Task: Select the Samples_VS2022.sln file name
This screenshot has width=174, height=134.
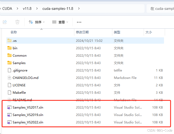Action: tap(28, 122)
